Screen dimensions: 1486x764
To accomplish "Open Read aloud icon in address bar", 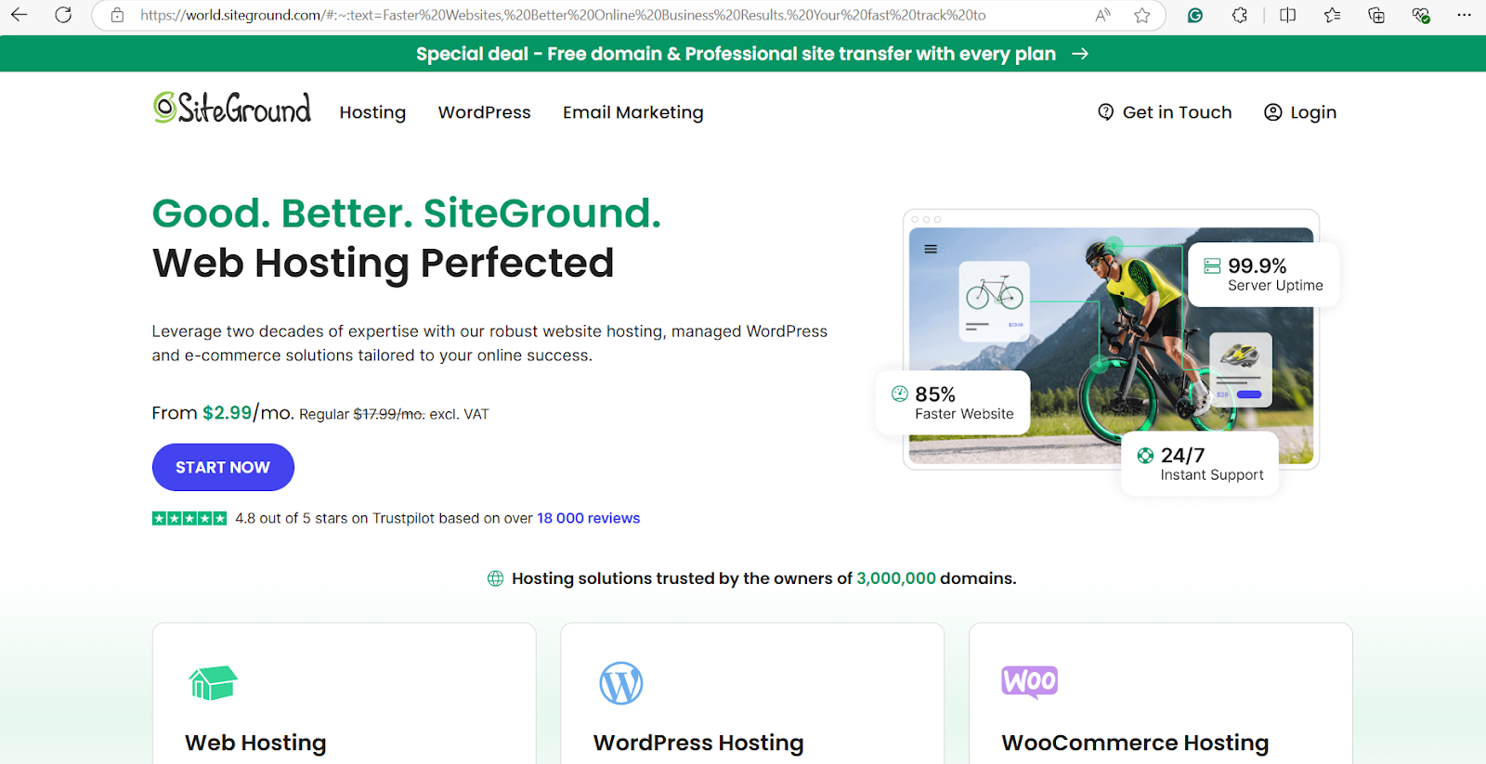I will coord(1102,15).
